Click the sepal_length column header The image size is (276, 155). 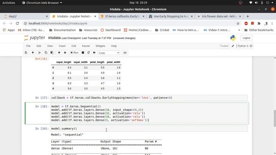tap(64, 62)
